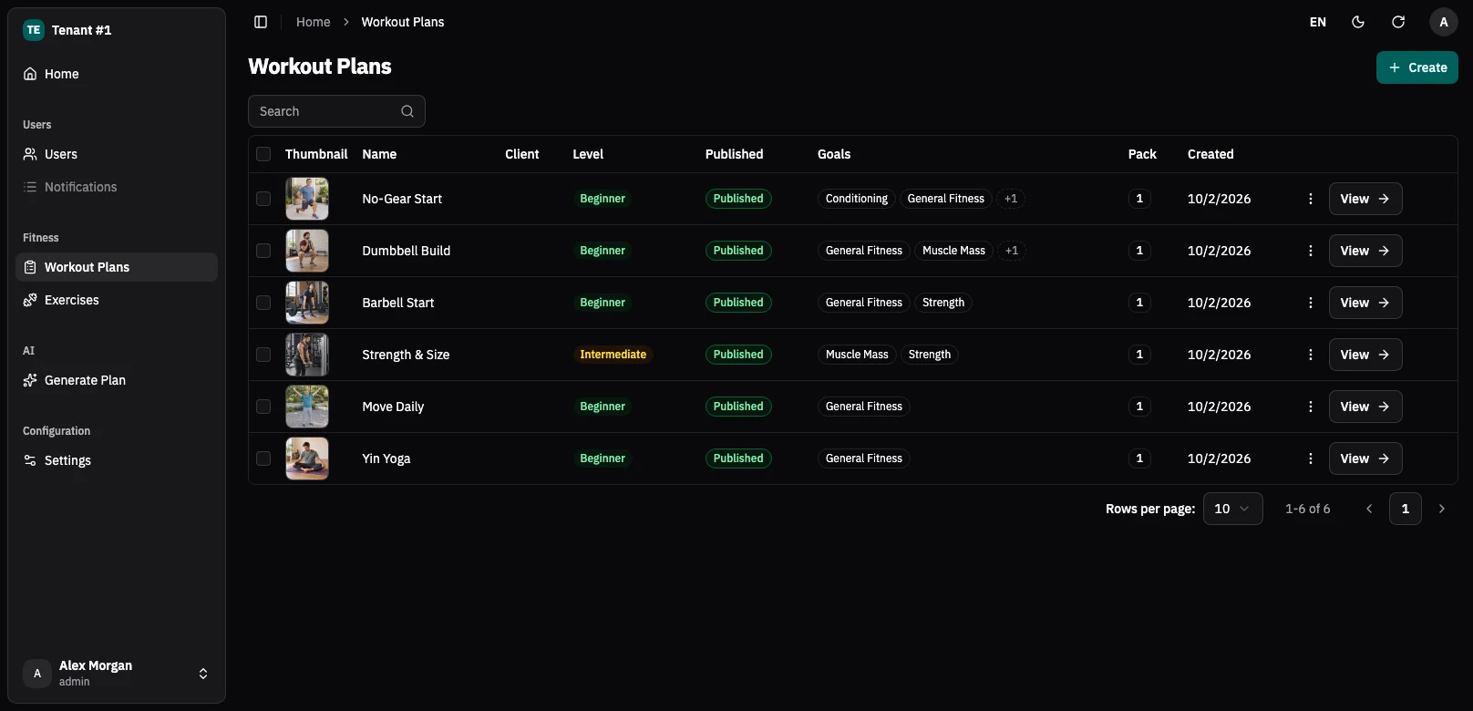Open the rows per page dropdown

[1233, 509]
